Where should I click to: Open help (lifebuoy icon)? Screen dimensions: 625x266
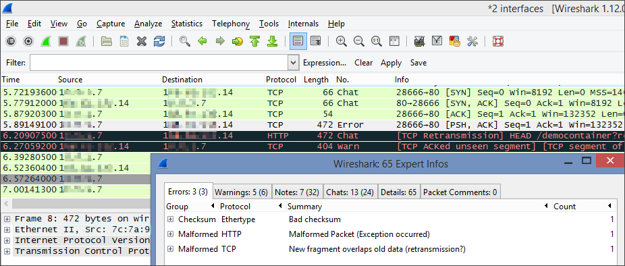click(498, 41)
